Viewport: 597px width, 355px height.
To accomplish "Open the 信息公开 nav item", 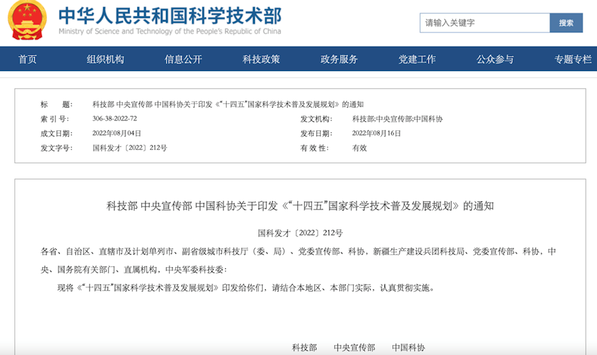I will (183, 59).
